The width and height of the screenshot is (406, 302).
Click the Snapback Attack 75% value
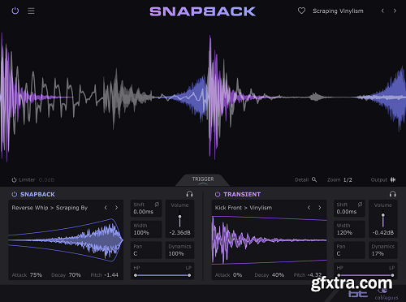click(36, 275)
